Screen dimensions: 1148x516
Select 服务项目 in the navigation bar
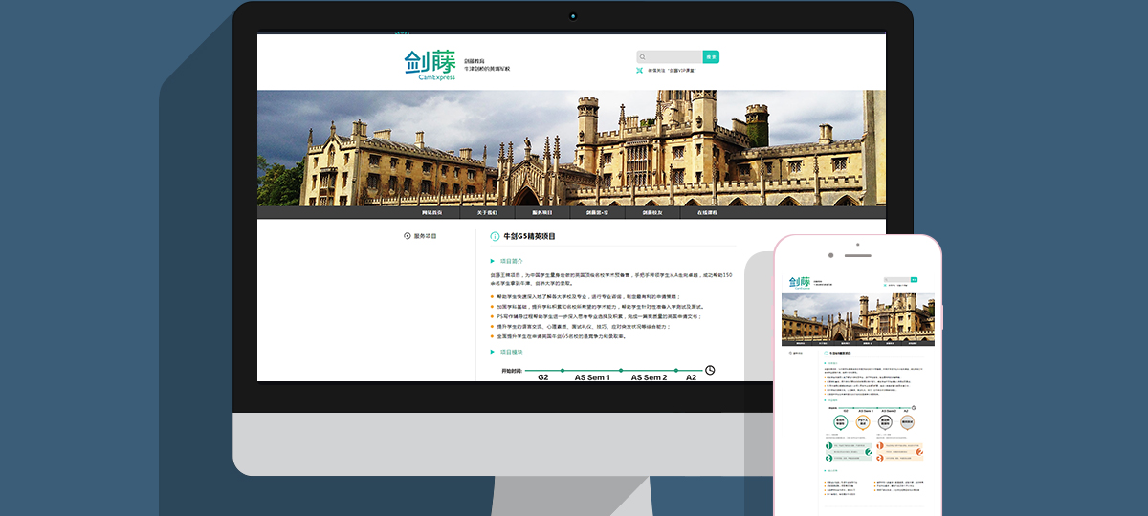pyautogui.click(x=542, y=212)
